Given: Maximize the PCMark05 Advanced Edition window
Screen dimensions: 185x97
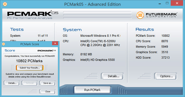Looking at the screenshot, I should [x=167, y=3].
